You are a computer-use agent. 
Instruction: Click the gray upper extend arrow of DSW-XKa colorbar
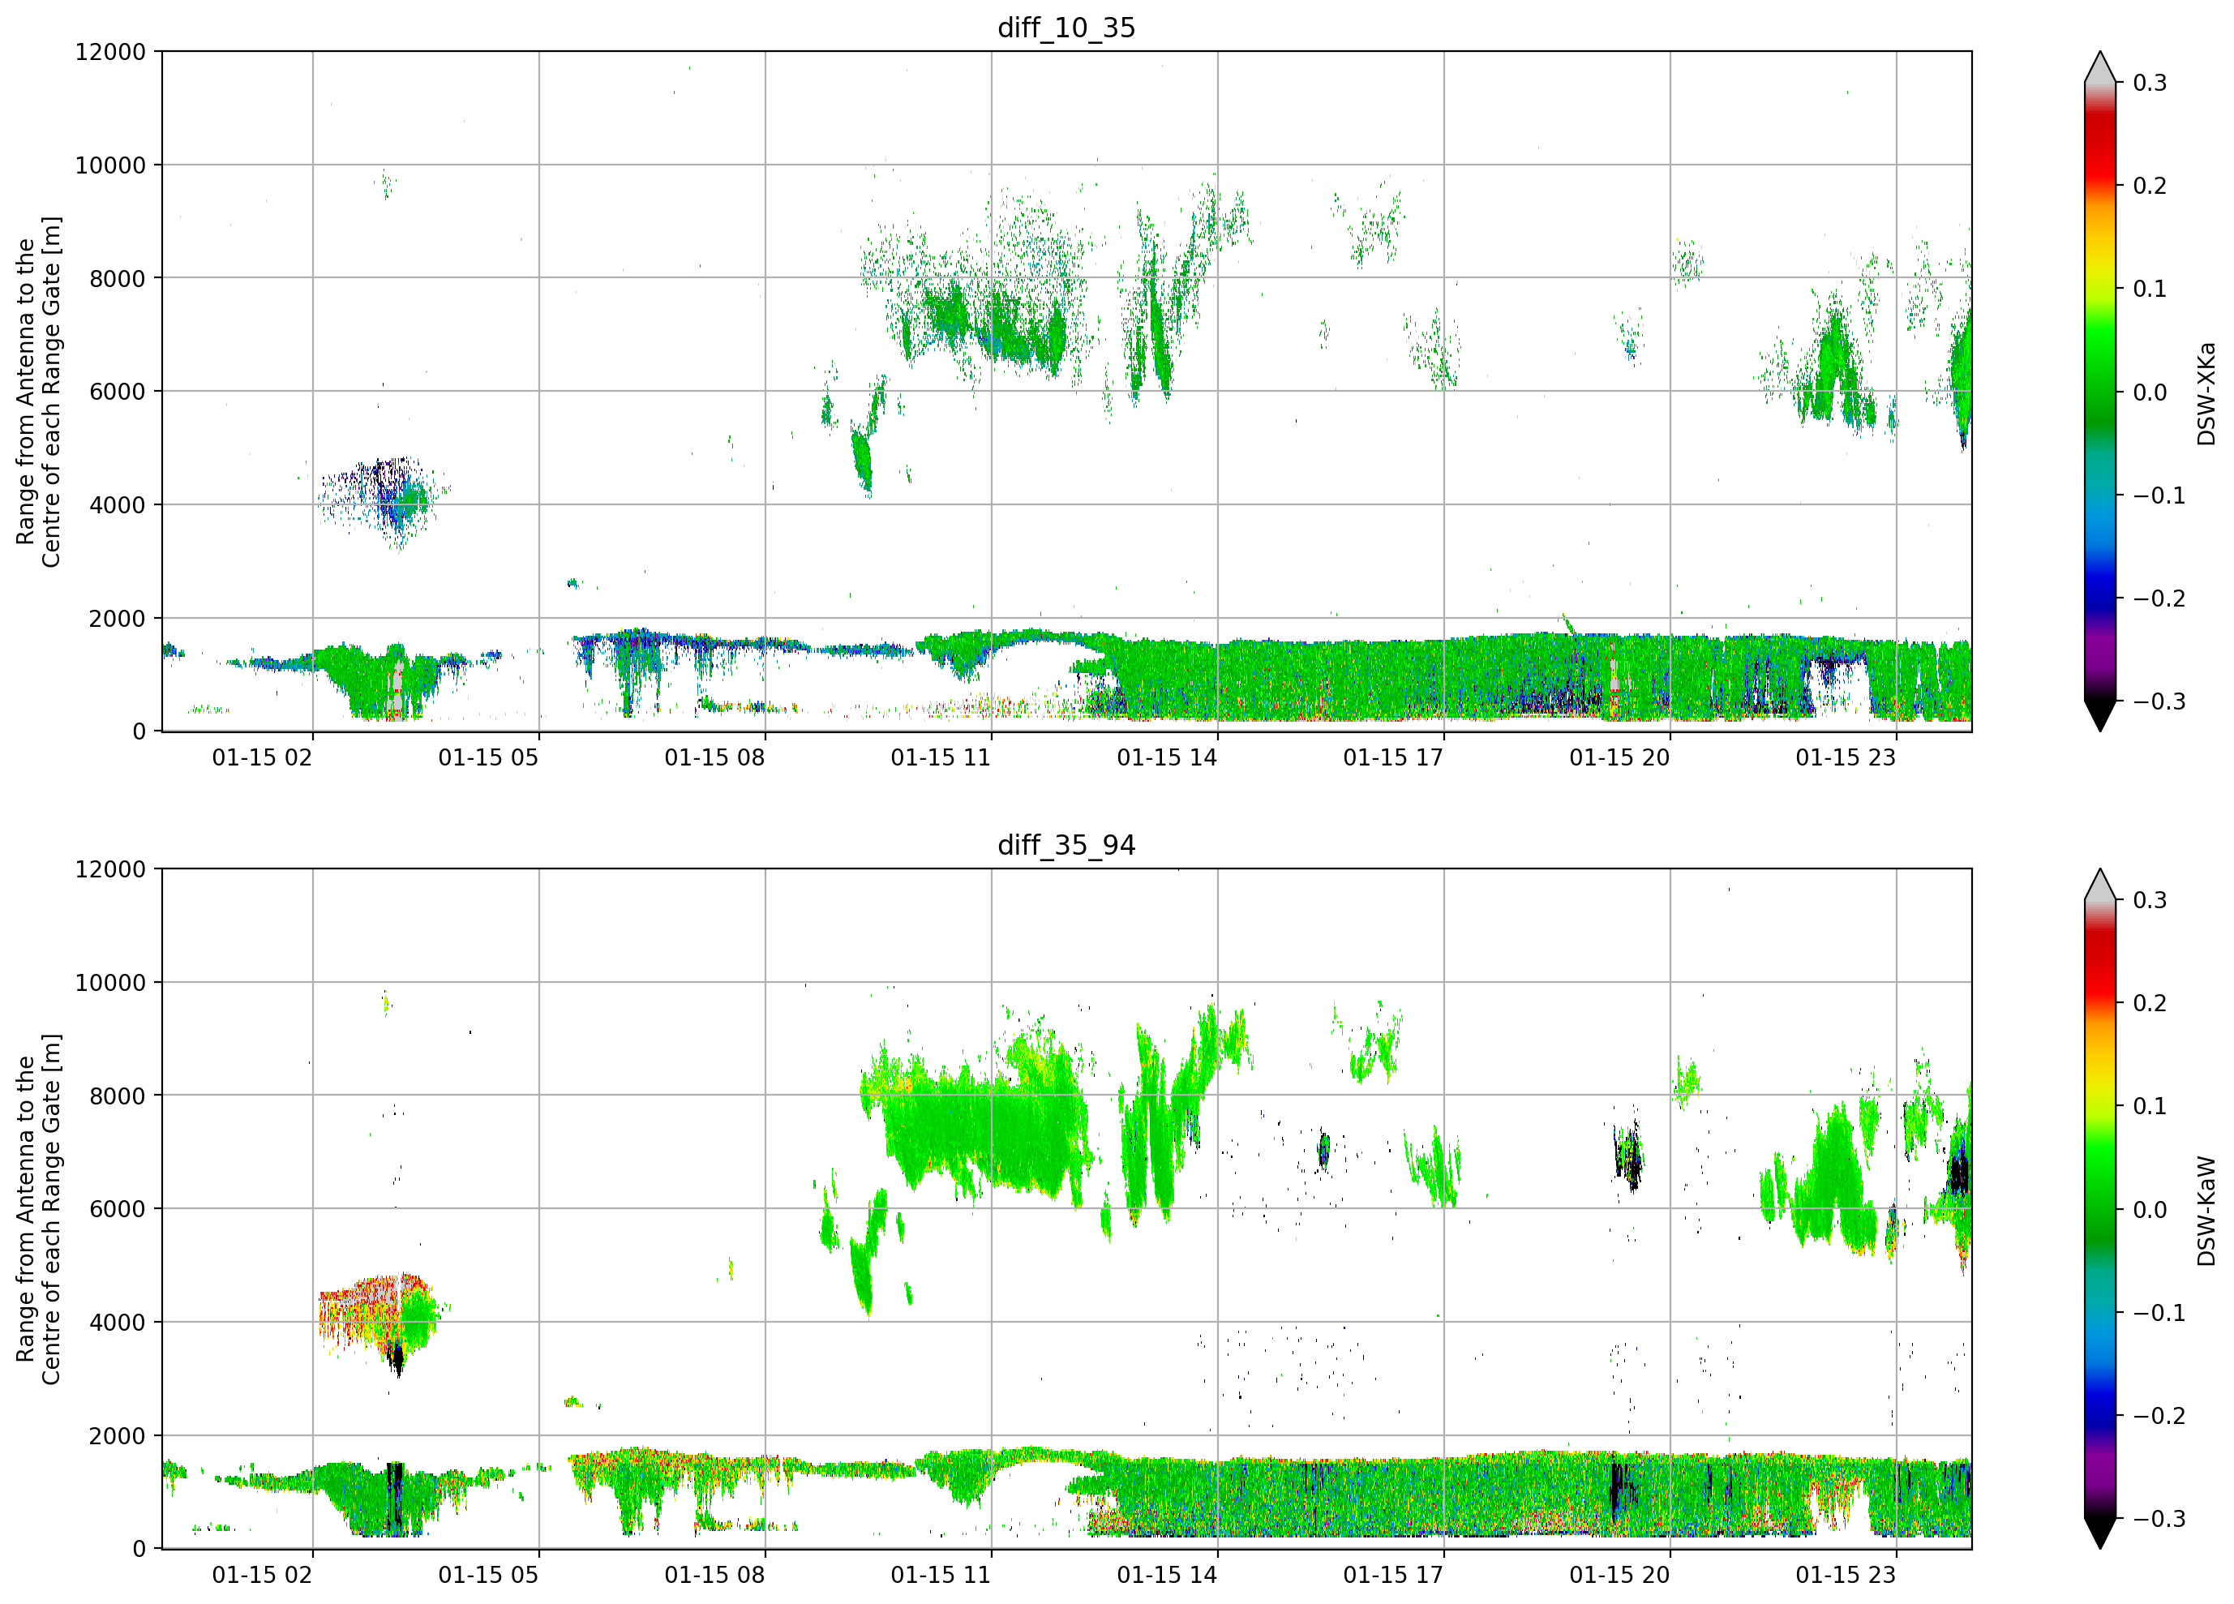coord(2100,67)
